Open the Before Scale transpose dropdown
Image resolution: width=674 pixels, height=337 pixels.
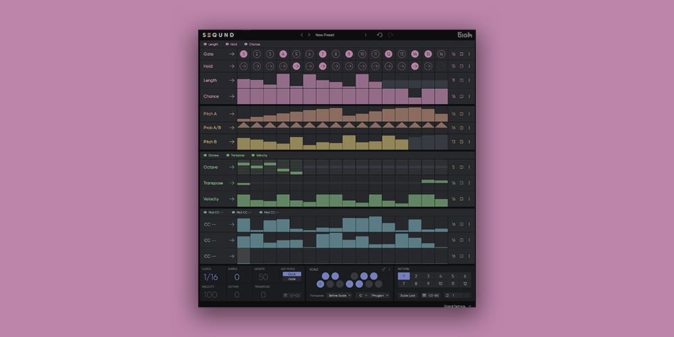pos(340,295)
